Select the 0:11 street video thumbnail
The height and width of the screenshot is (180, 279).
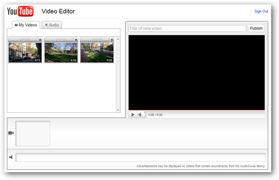(x=25, y=53)
